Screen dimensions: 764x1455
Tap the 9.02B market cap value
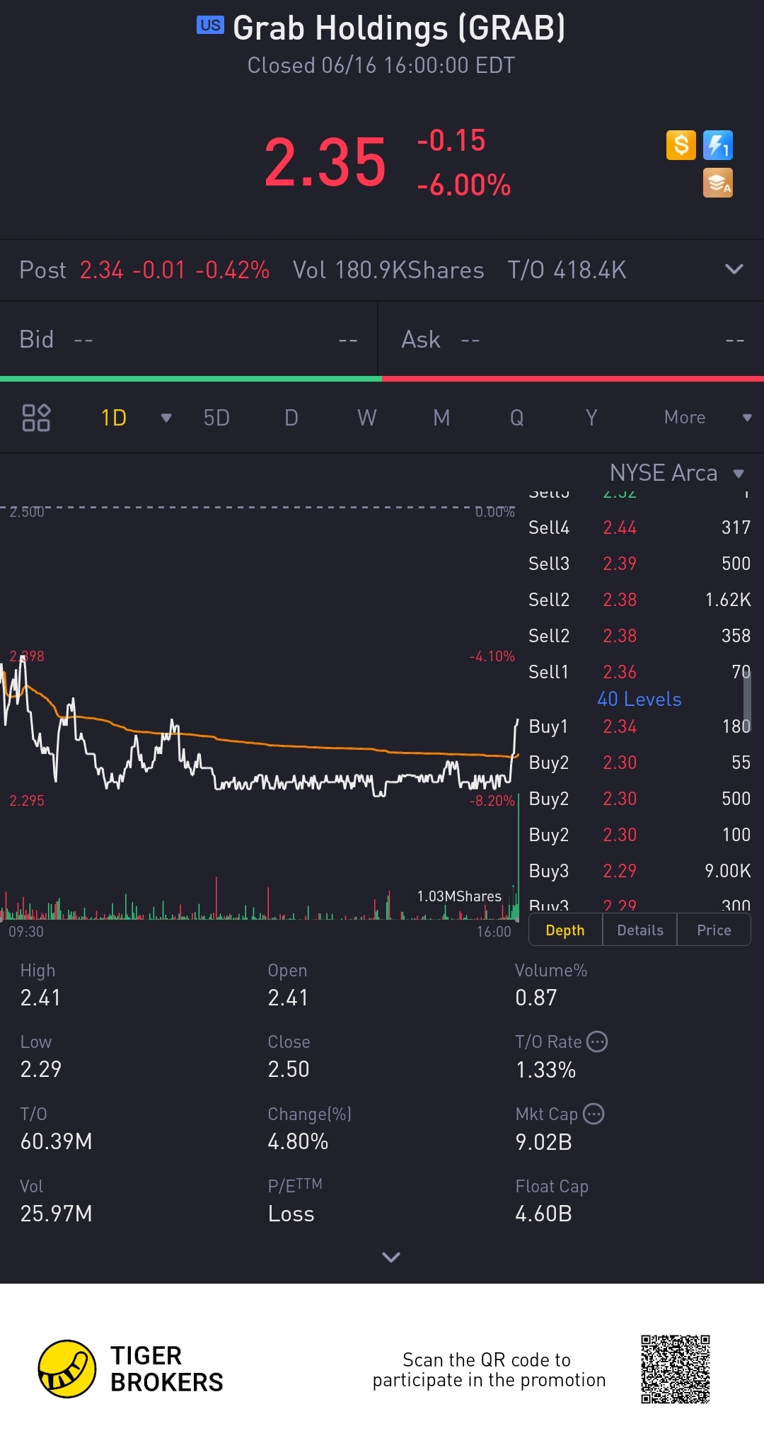(x=544, y=1142)
